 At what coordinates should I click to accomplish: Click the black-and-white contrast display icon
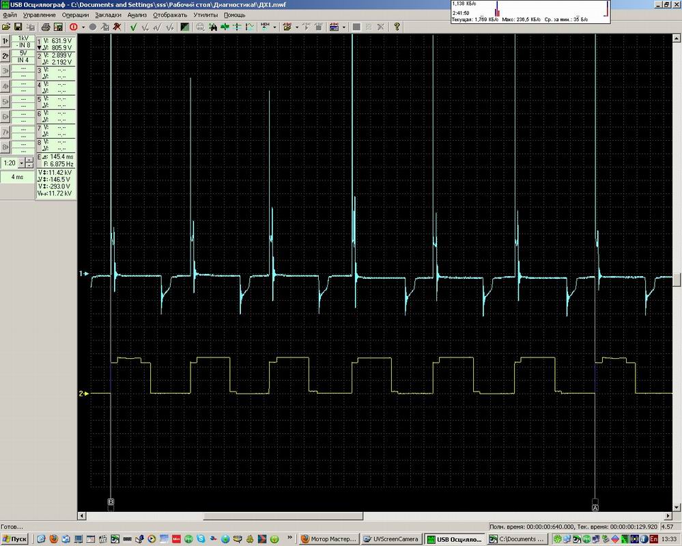pos(184,27)
